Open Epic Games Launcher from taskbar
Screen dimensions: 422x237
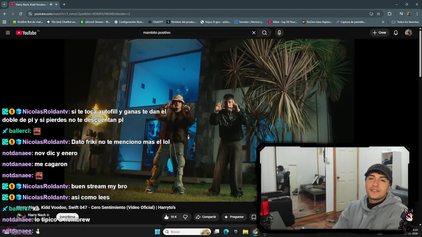(236, 232)
